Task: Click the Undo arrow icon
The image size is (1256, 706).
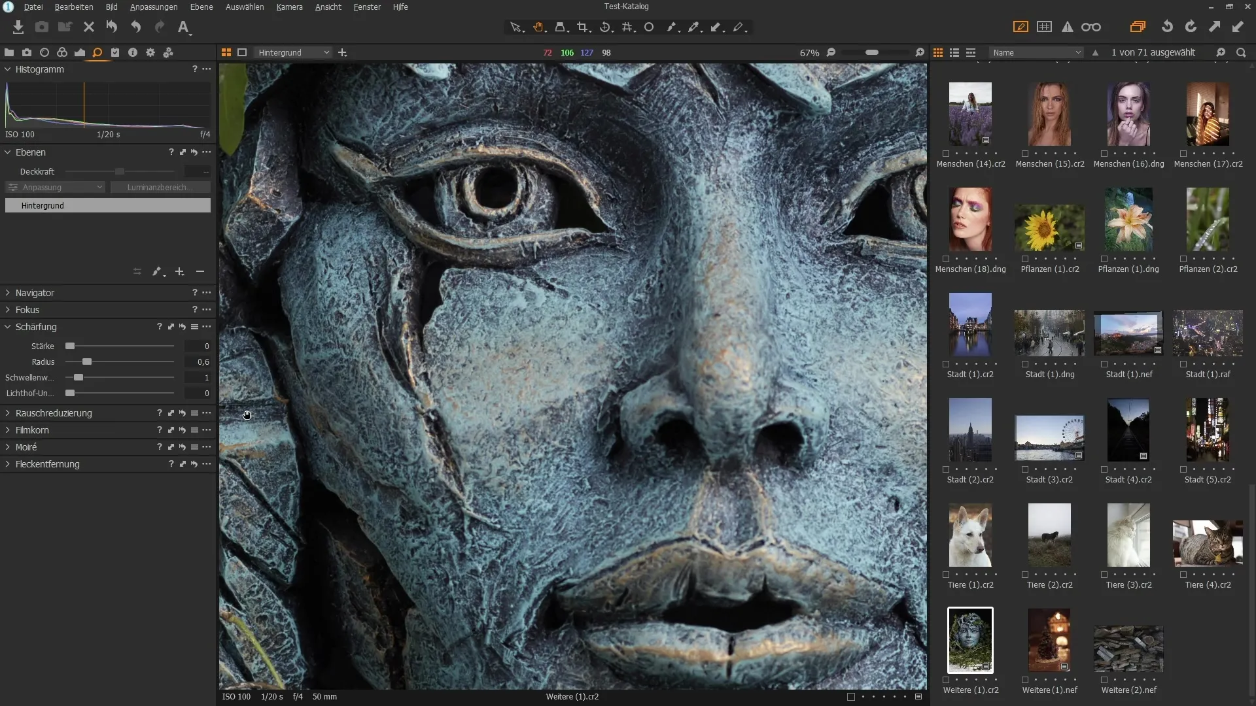Action: coord(135,27)
